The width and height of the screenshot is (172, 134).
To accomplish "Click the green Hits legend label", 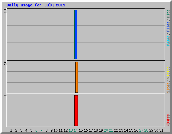I will [168, 14].
